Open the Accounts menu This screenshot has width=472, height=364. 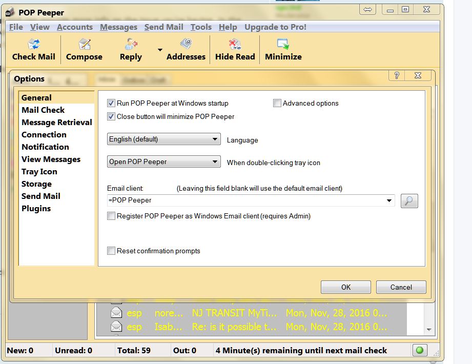pos(75,27)
